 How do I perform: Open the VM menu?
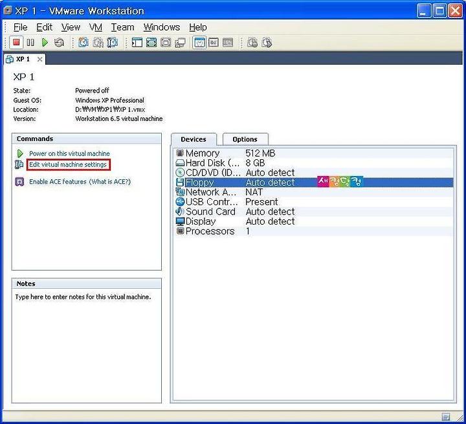pos(96,27)
